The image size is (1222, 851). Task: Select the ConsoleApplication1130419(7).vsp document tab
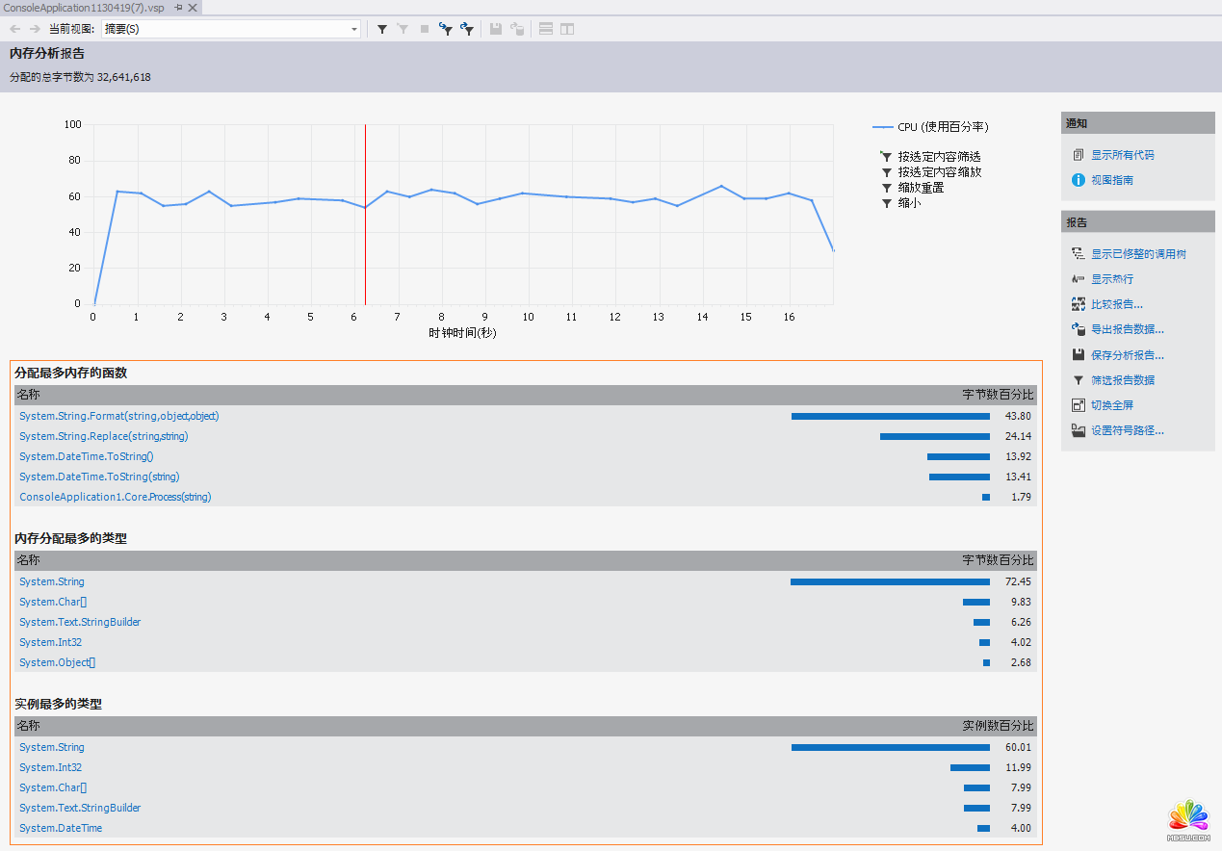(84, 8)
